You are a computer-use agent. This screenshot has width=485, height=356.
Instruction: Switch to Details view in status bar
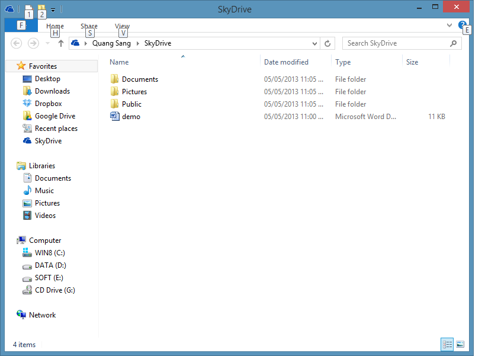coord(447,344)
